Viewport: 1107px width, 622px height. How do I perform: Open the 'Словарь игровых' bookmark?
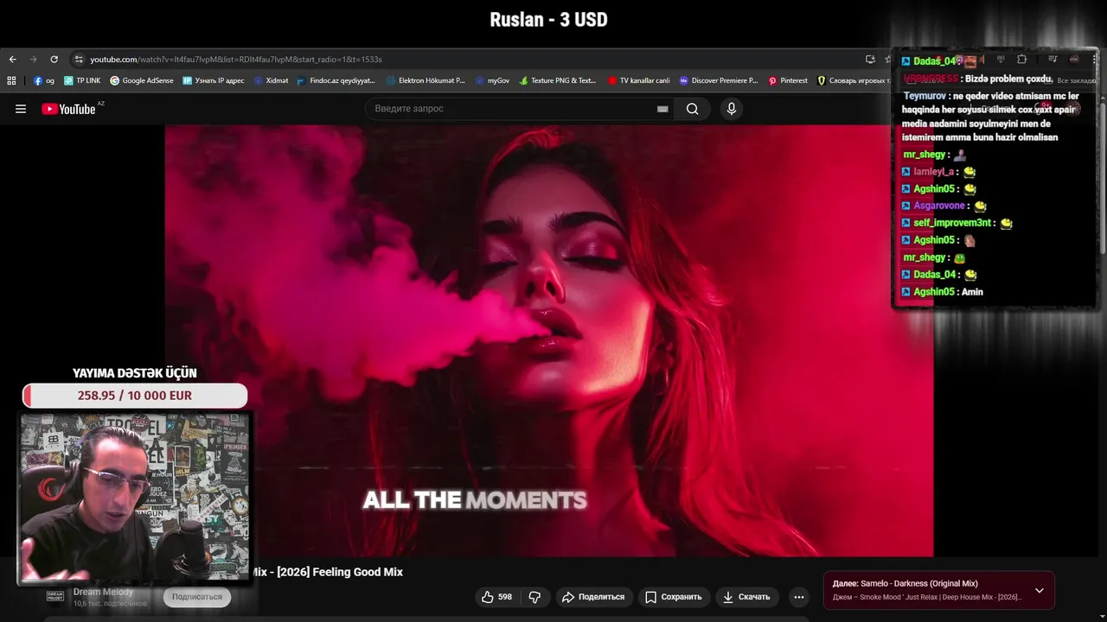pyautogui.click(x=854, y=80)
